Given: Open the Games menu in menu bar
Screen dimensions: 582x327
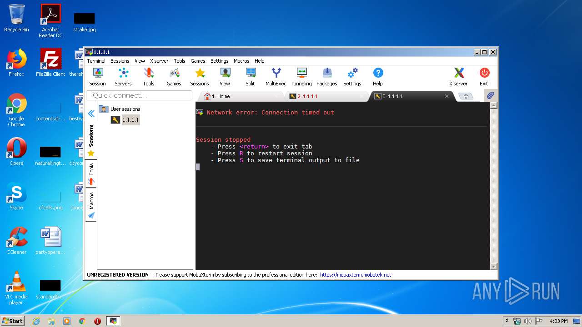Looking at the screenshot, I should (198, 61).
